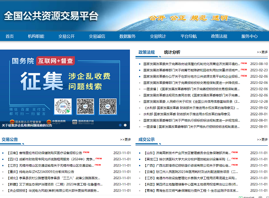The height and width of the screenshot is (198, 269).
Task: Open 国家发展改革委办公厅关于在部分地方公共资源交易平台 policy
Action: point(192,77)
